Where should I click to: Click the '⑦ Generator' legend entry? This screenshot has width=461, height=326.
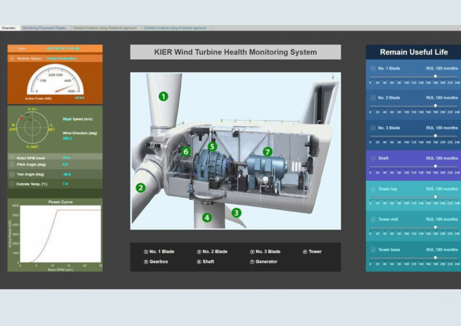(264, 262)
